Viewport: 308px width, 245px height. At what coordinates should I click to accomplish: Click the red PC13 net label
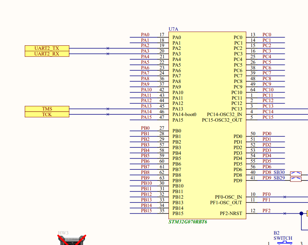[x=268, y=106]
